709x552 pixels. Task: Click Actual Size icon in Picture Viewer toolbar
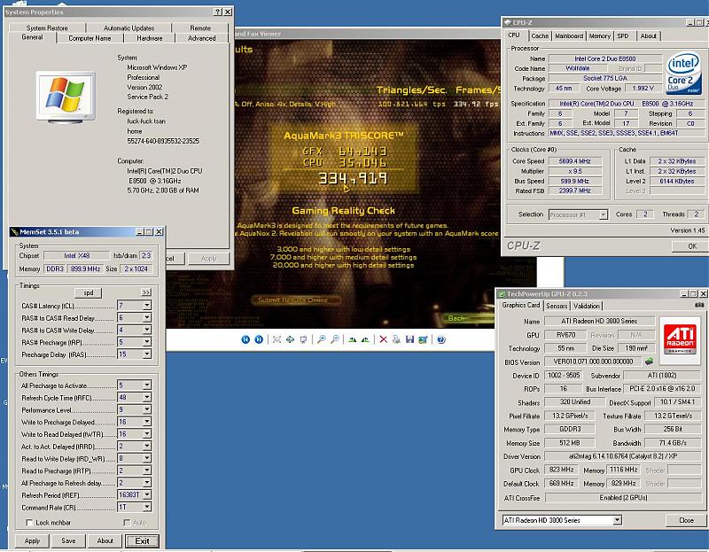(290, 339)
